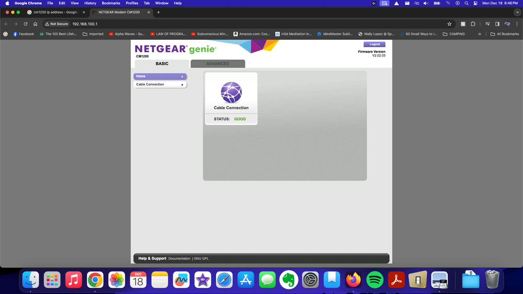523x294 pixels.
Task: Click the Not Secure indicator
Action: [57, 24]
